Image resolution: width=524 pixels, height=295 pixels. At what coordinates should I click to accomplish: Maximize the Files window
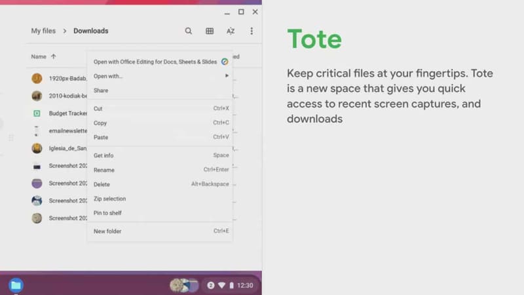[x=241, y=12]
